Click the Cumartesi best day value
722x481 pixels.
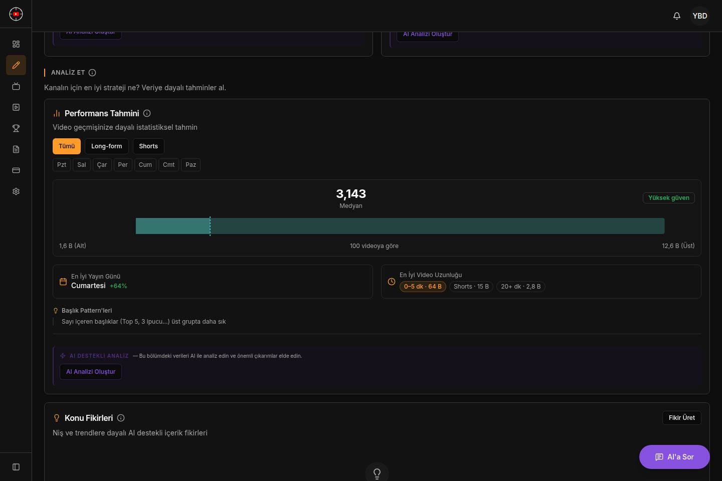coord(88,286)
